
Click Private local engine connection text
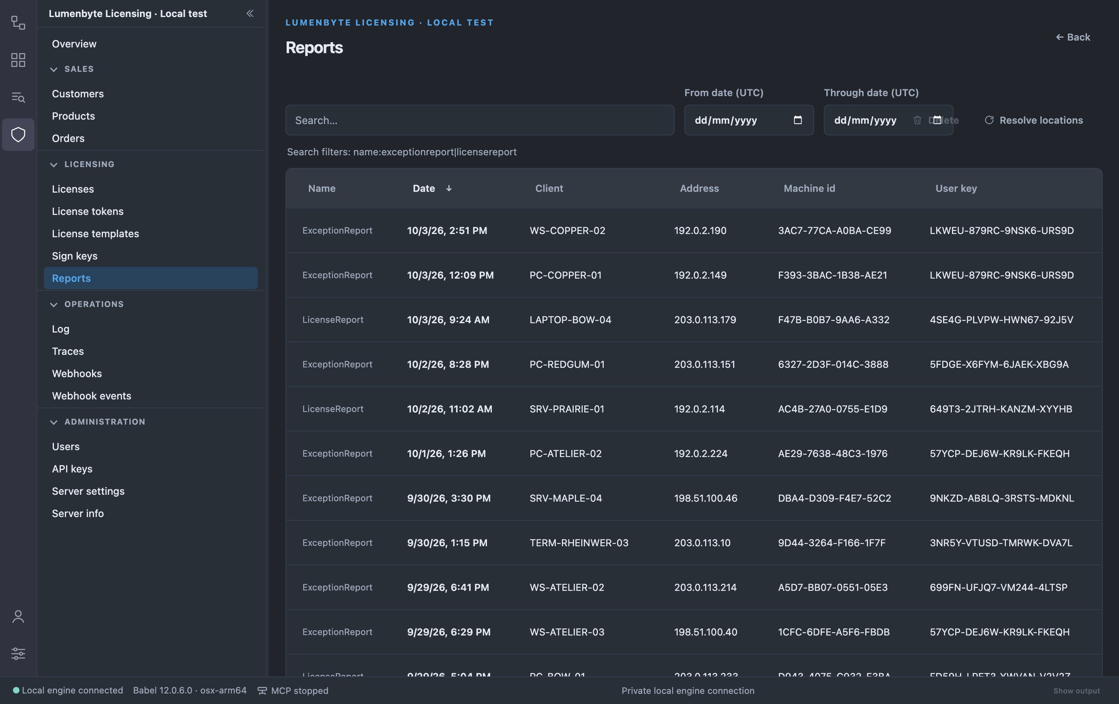click(x=688, y=691)
